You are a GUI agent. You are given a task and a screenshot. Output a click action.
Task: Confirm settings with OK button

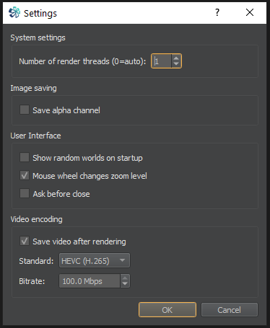167,310
